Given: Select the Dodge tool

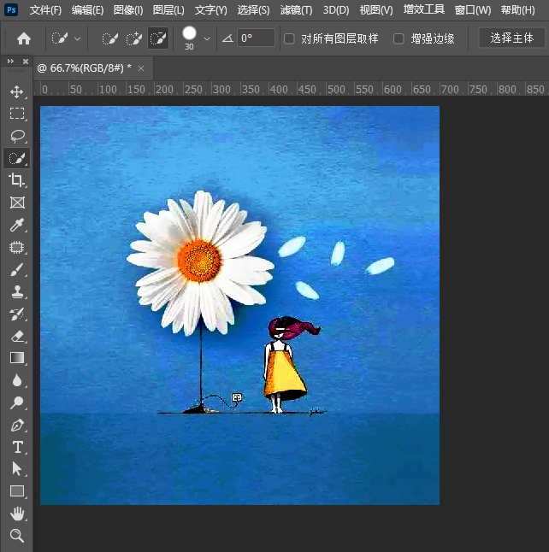Looking at the screenshot, I should point(17,402).
